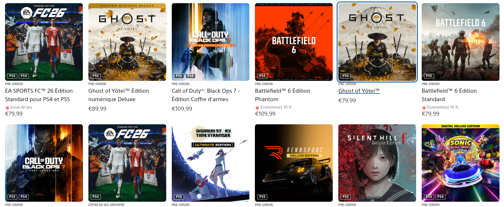Click the EA Play icon beside Essai de jeu
504x207 pixels.
7,108
